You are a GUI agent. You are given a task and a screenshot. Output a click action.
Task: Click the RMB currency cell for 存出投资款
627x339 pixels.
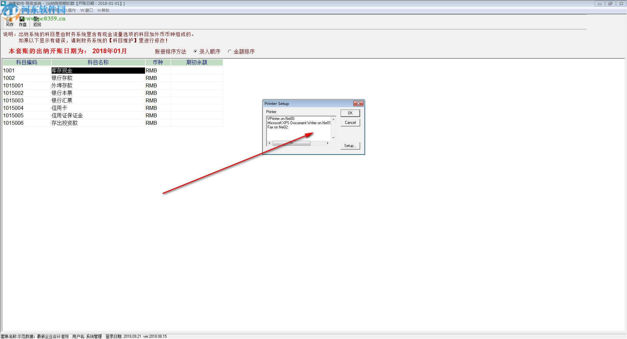[x=158, y=123]
